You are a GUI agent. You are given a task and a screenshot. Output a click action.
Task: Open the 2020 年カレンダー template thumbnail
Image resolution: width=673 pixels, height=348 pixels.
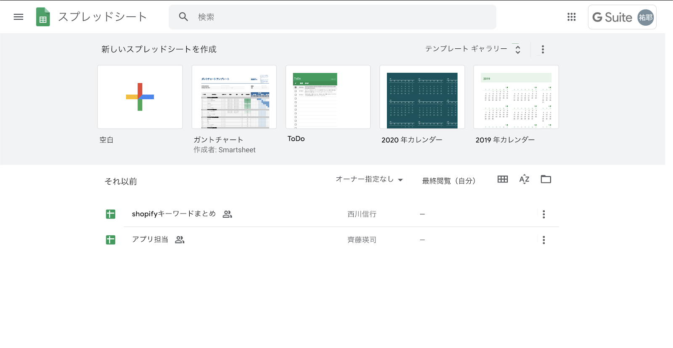[x=422, y=97]
